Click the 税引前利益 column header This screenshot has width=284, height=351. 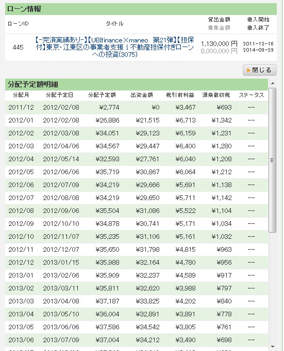tap(180, 95)
